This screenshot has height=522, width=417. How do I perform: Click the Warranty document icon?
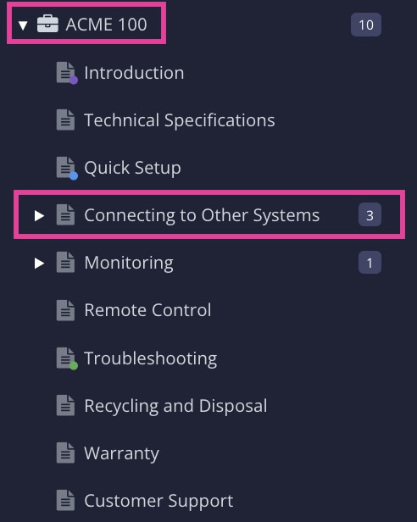click(x=65, y=453)
